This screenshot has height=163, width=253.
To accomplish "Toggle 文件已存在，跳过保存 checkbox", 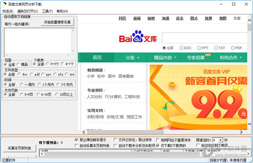I will tap(115, 140).
